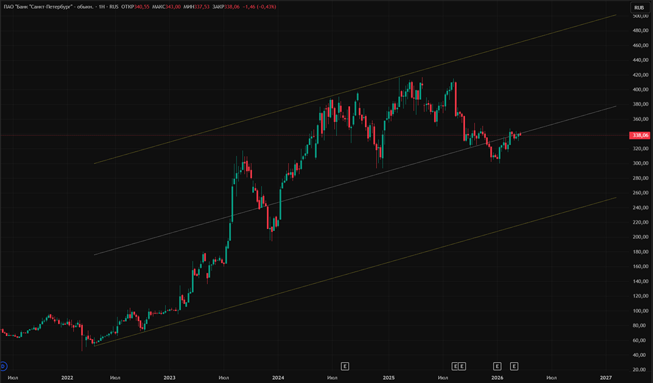Click the 2027 label on time axis

pyautogui.click(x=606, y=378)
